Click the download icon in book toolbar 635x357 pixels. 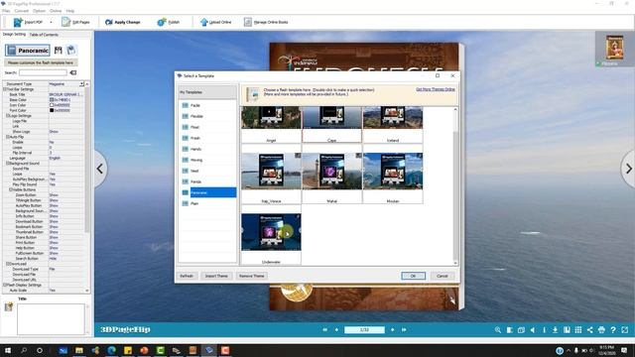(x=556, y=330)
